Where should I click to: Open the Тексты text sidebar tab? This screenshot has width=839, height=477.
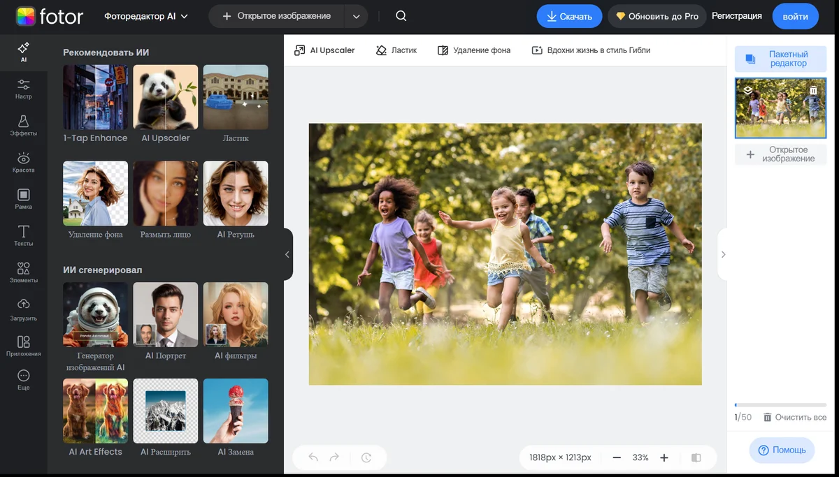tap(23, 236)
